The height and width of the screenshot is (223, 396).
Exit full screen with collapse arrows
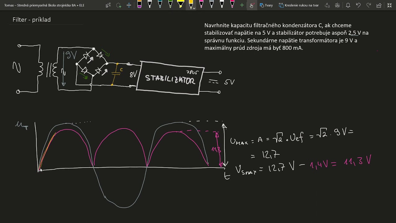pos(390,5)
